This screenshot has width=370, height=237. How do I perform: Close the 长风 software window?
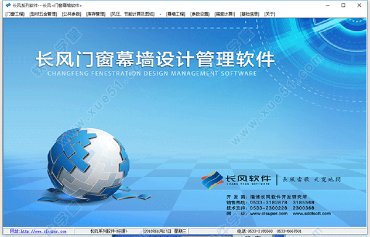359,5
